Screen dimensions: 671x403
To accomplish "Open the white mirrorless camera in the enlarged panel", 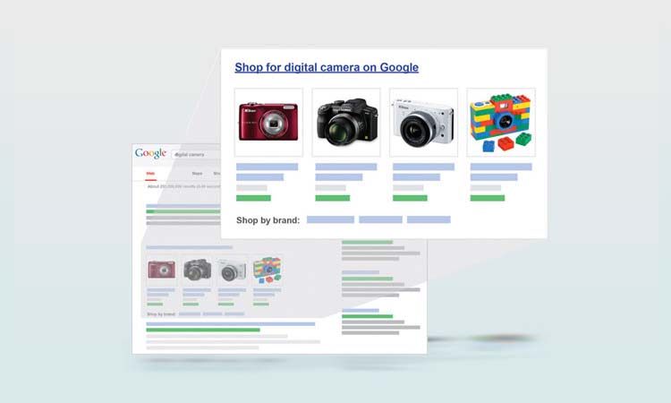I will (x=423, y=123).
